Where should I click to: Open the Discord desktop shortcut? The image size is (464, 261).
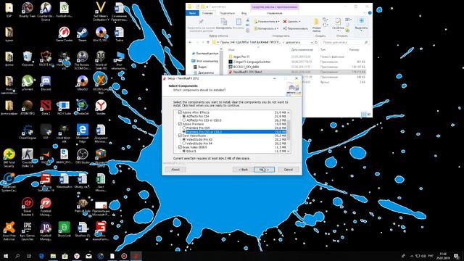click(x=46, y=83)
